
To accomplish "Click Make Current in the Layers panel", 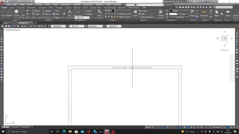I will pyautogui.click(x=124, y=14).
